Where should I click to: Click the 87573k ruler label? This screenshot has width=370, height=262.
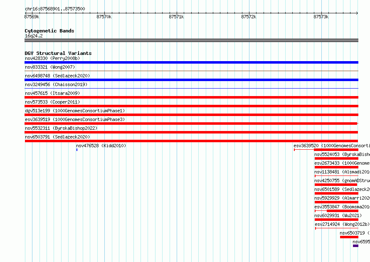coord(321,17)
